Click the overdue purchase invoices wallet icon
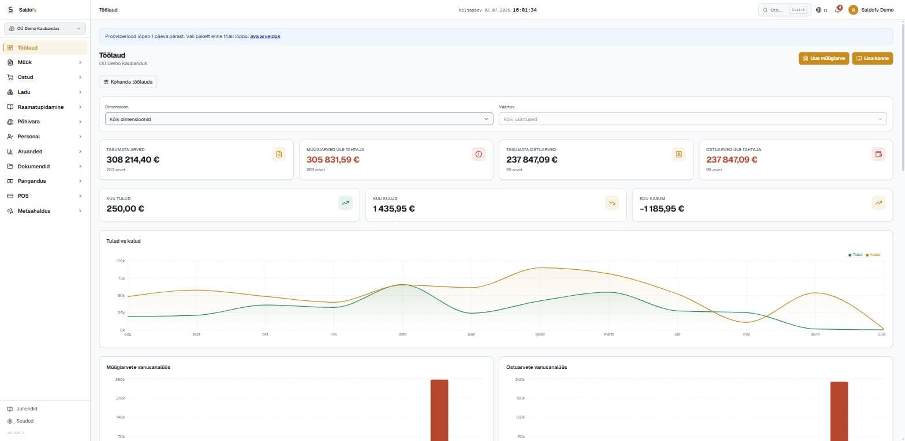 [878, 154]
